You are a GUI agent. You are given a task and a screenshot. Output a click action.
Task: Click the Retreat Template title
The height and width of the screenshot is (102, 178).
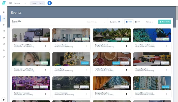(x=61, y=93)
